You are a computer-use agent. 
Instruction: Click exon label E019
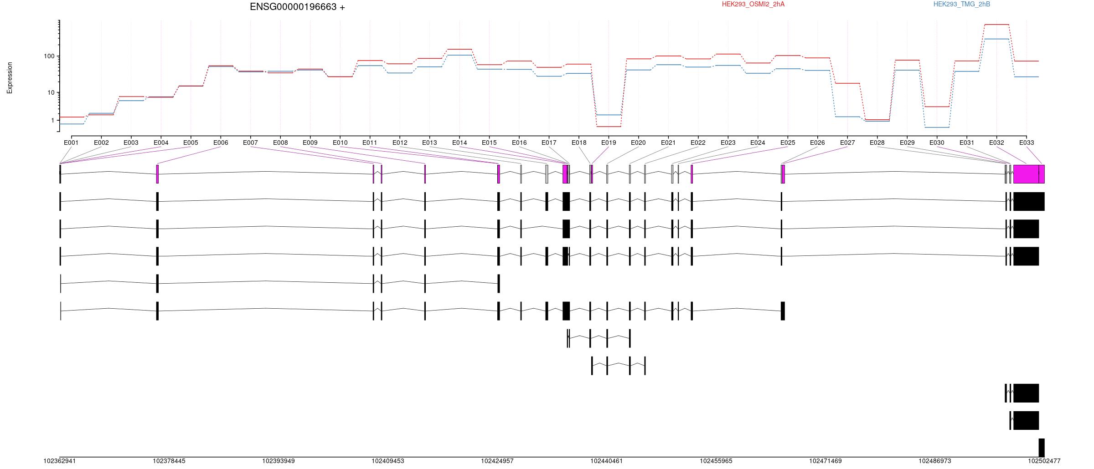(x=609, y=143)
